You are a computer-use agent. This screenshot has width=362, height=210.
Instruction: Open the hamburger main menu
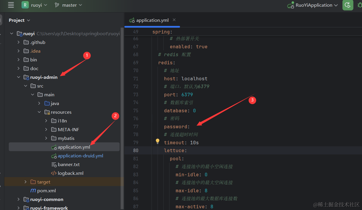point(11,5)
